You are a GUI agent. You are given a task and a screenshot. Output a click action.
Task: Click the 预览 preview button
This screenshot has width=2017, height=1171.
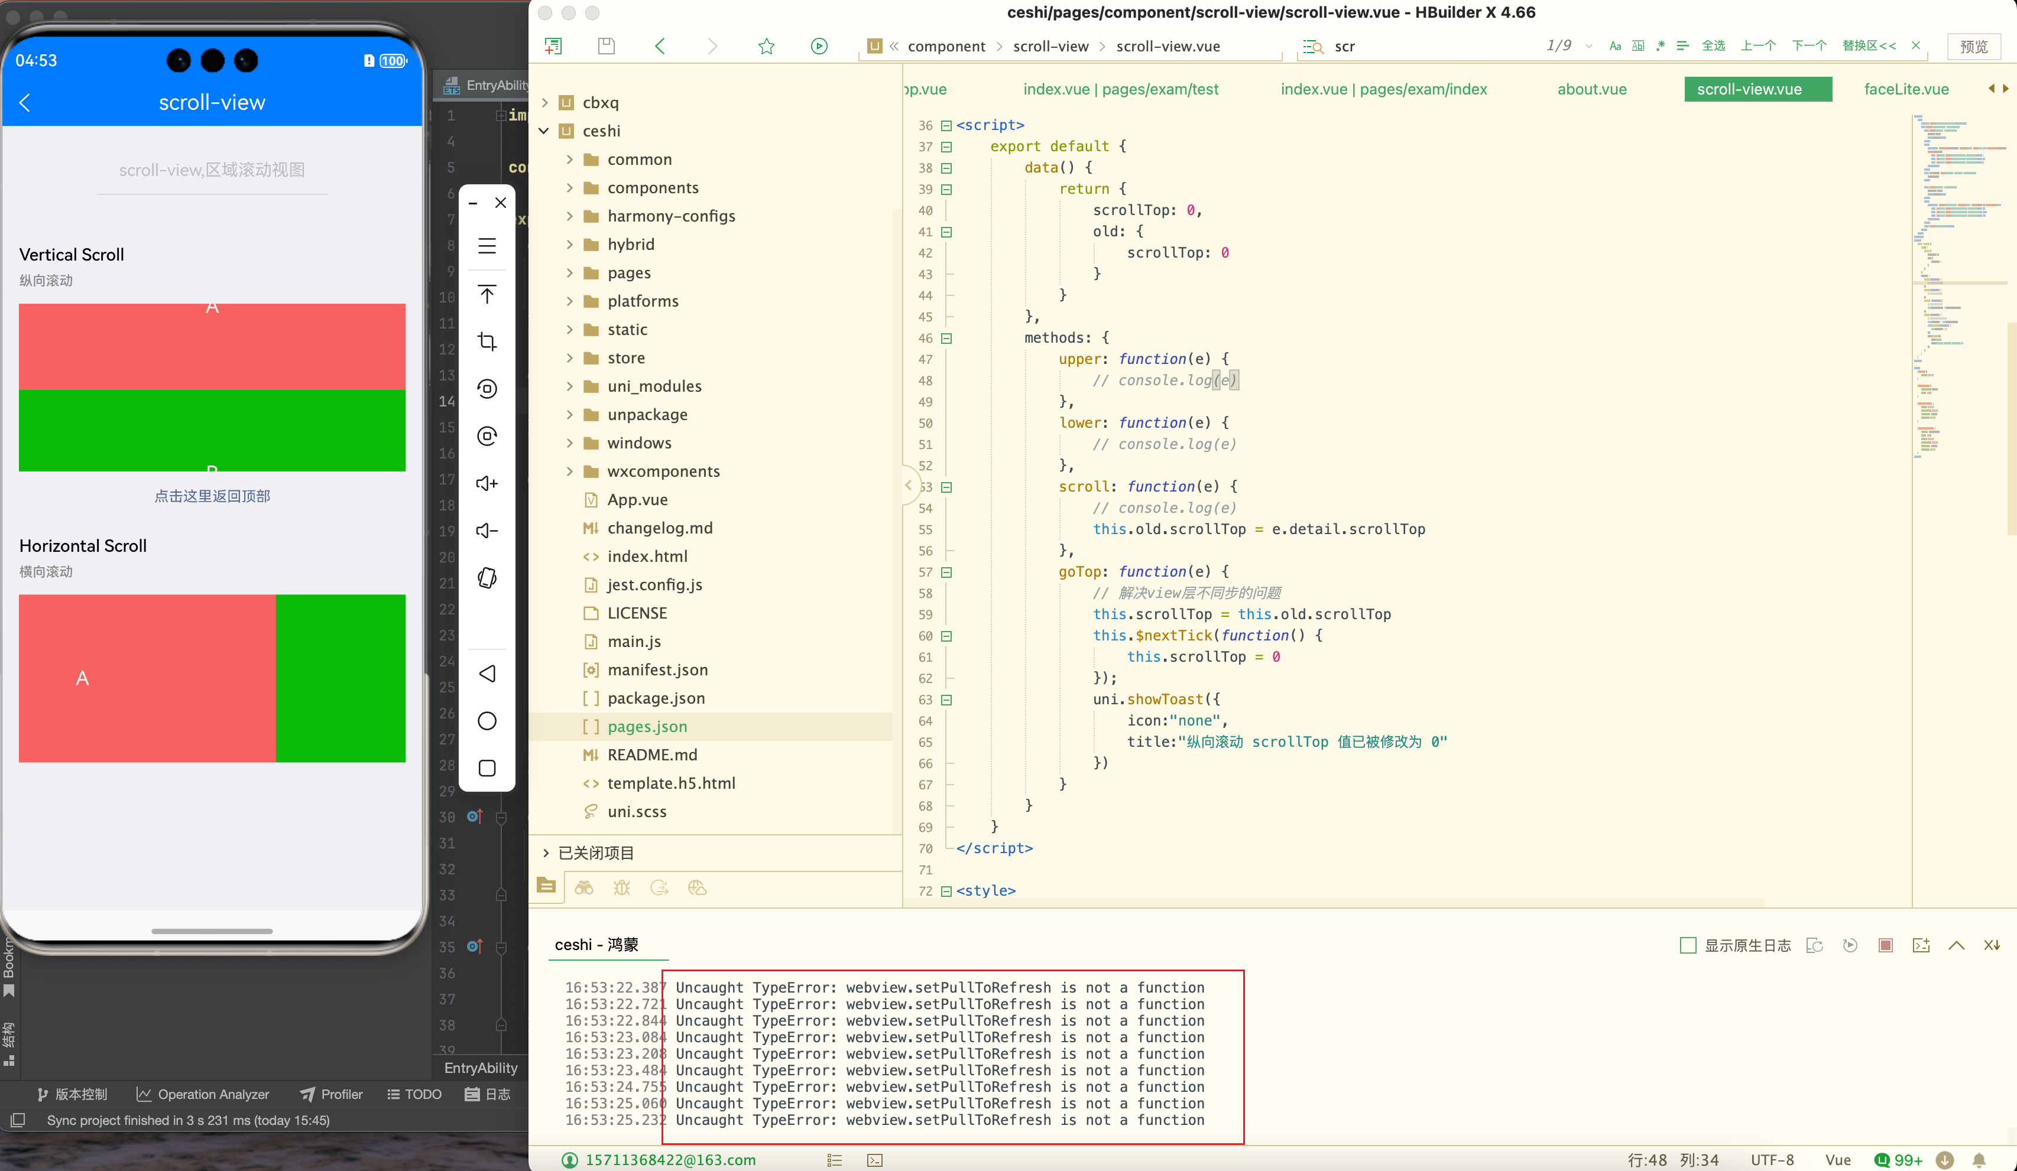point(1973,47)
